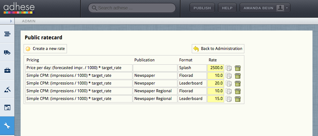Select the Splash format cell

pyautogui.click(x=192, y=68)
